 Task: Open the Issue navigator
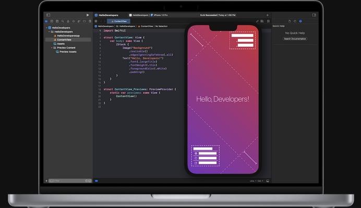(68, 21)
